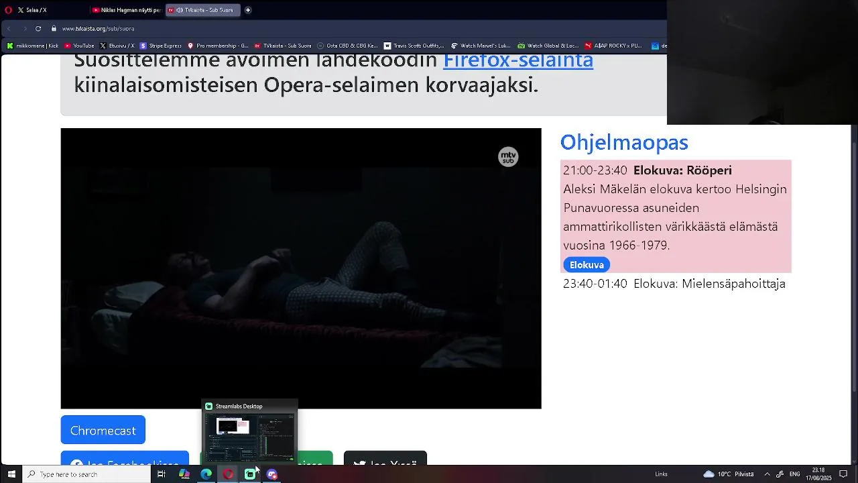Screen dimensions: 858x483
Task: Open the Opera menu logo
Action: coord(8,10)
